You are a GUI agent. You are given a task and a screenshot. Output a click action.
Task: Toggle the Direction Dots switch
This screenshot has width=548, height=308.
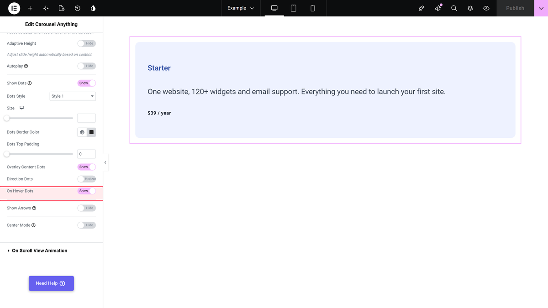(x=86, y=179)
